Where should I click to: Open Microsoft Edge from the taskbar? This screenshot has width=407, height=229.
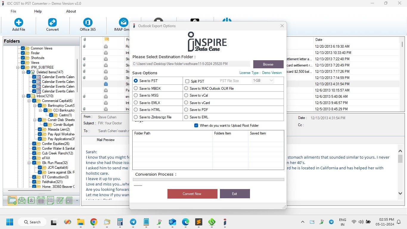[186, 222]
